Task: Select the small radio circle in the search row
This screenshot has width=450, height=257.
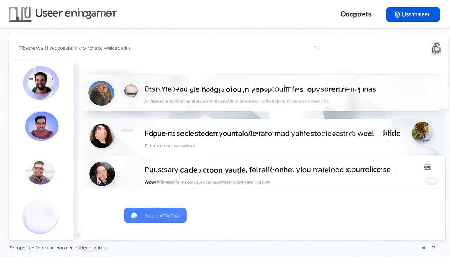Action: point(318,48)
